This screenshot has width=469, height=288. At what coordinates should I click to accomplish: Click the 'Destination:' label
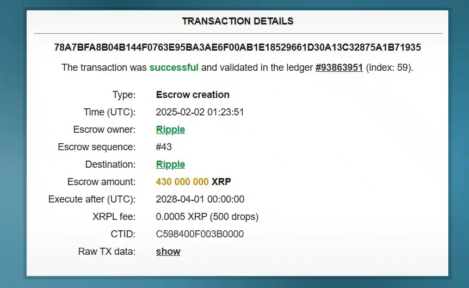[x=110, y=164]
